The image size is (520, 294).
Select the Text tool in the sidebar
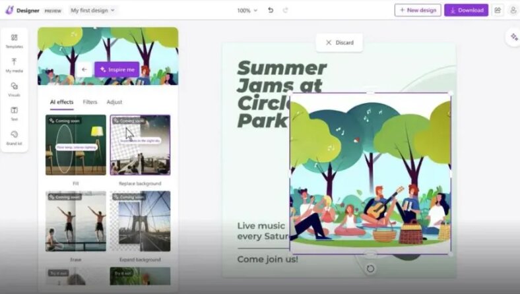tap(14, 113)
